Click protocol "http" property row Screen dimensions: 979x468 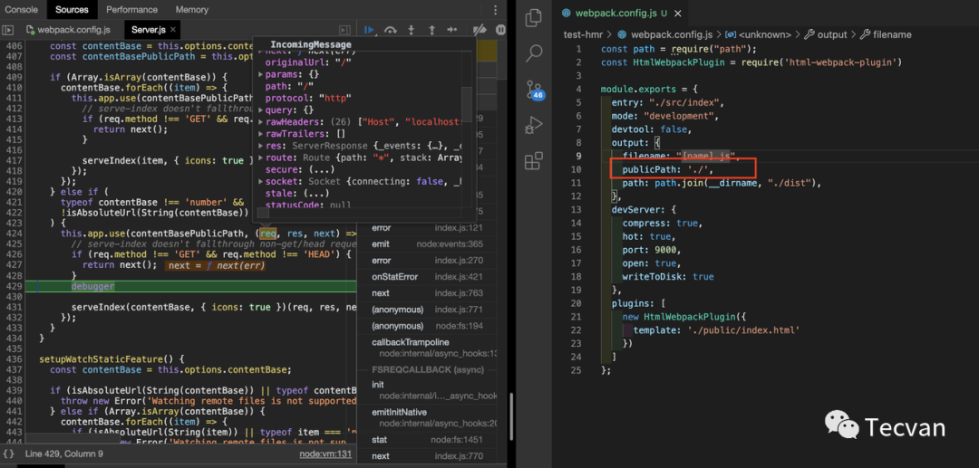point(308,98)
